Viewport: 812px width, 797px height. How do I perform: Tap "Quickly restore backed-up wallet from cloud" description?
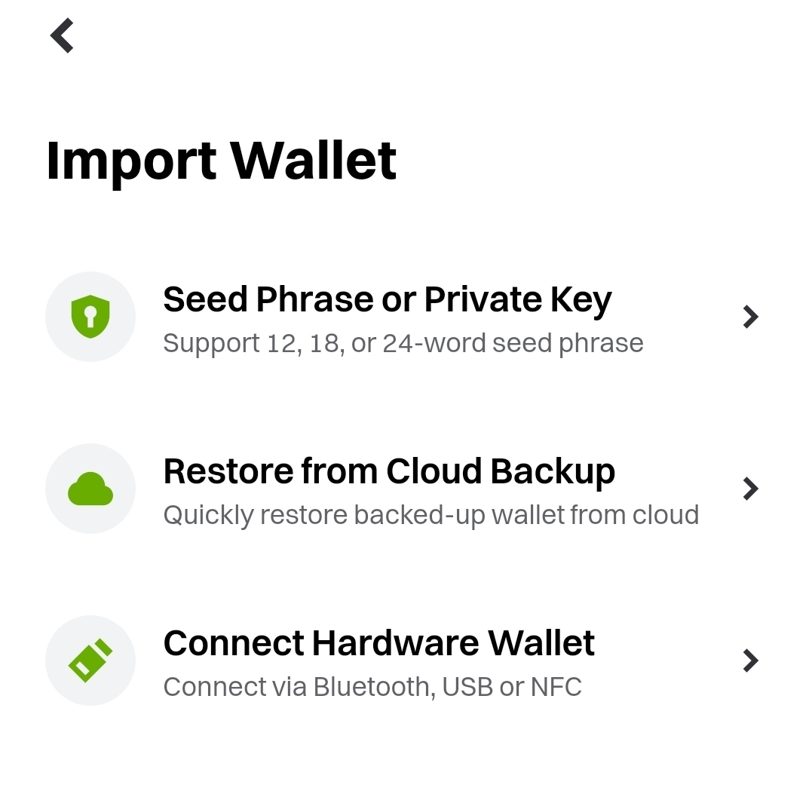(x=431, y=516)
